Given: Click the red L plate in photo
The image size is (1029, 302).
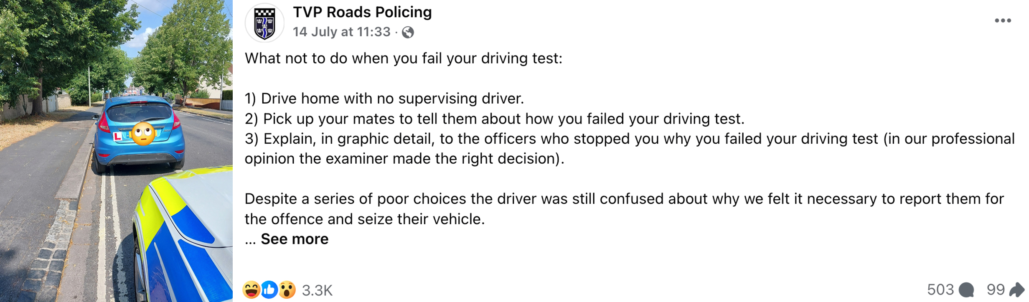Looking at the screenshot, I should coord(118,136).
